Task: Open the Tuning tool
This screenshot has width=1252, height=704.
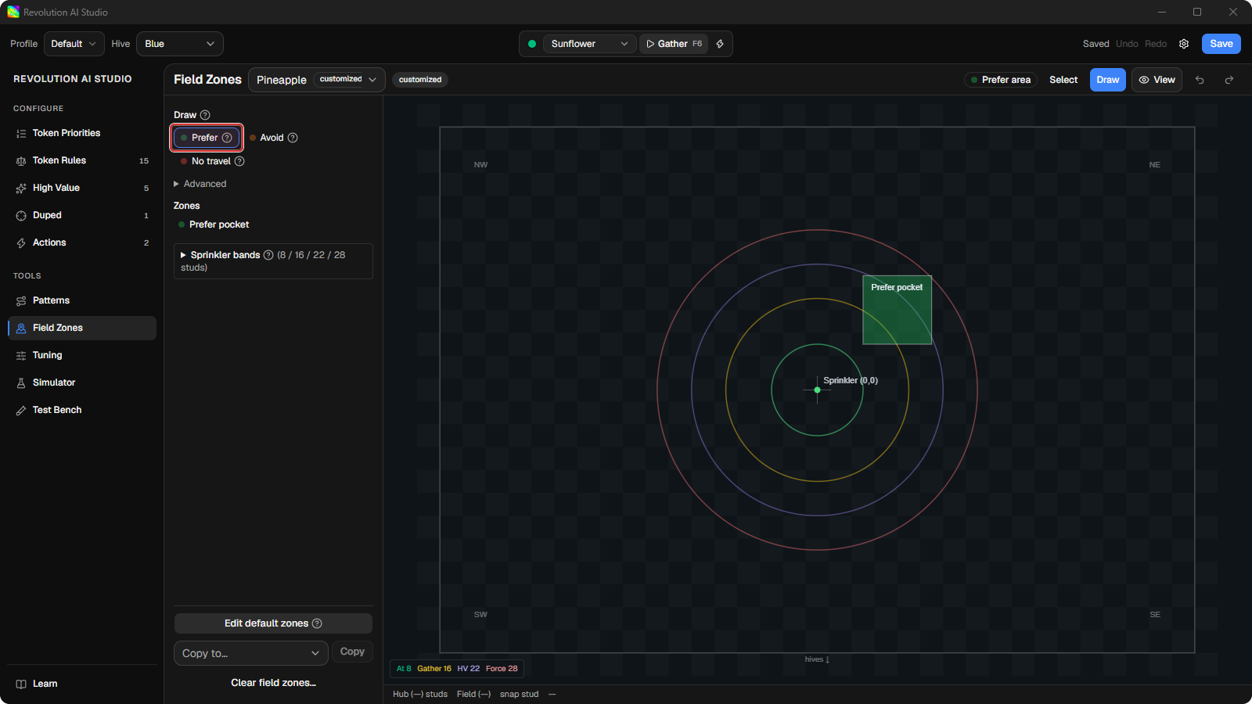Action: click(82, 355)
